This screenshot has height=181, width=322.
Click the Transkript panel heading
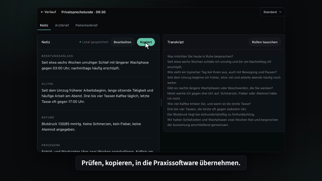click(175, 42)
